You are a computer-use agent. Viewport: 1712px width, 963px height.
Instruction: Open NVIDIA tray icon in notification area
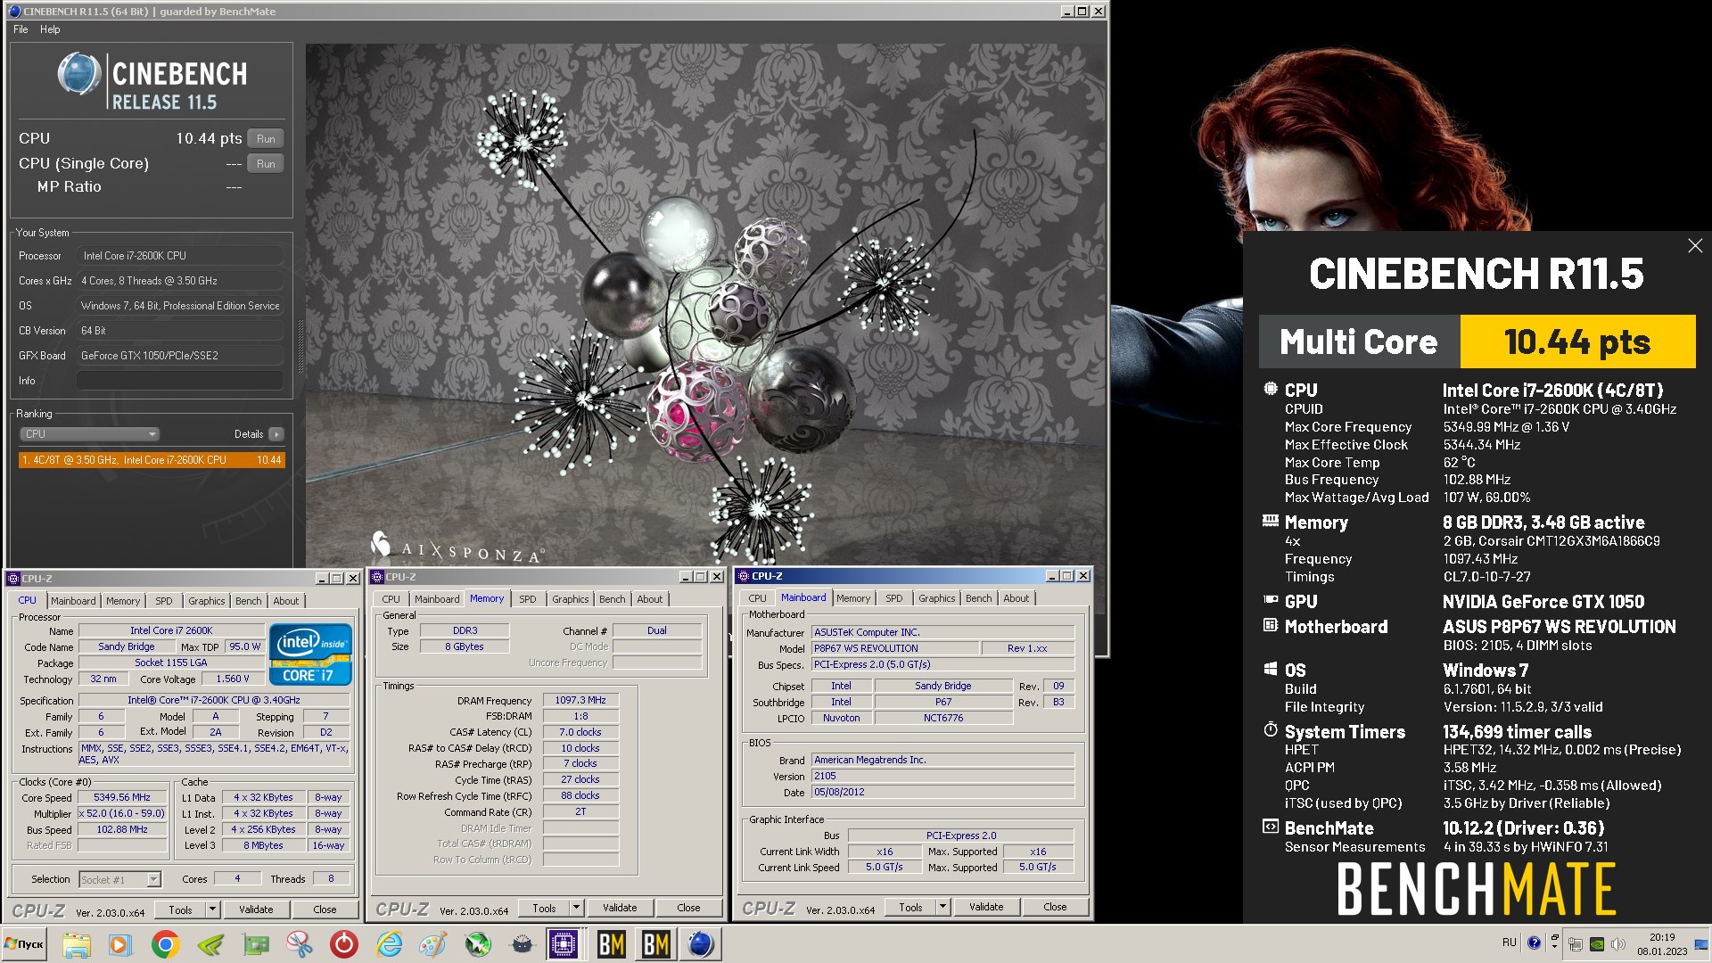click(x=1597, y=944)
